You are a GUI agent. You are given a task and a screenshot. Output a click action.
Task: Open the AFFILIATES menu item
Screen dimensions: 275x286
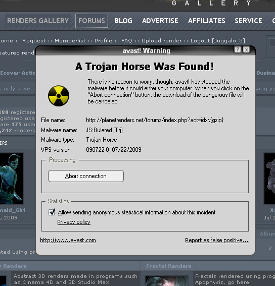pyautogui.click(x=207, y=21)
